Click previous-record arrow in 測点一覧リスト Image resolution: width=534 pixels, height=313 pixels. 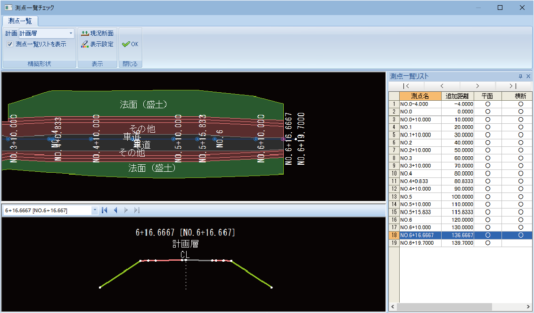442,86
